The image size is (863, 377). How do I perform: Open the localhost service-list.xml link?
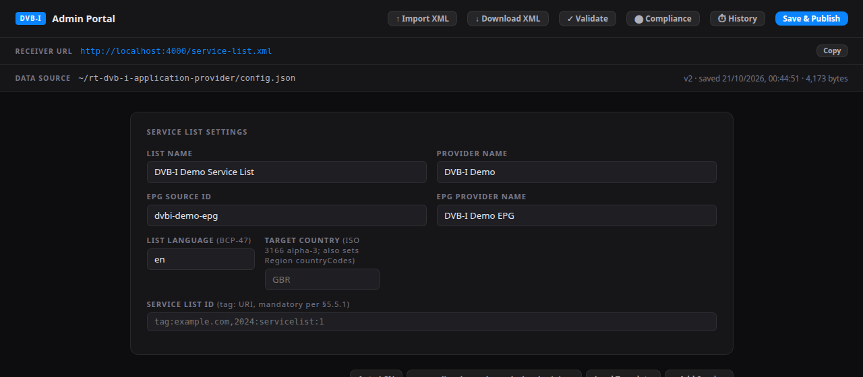point(176,51)
